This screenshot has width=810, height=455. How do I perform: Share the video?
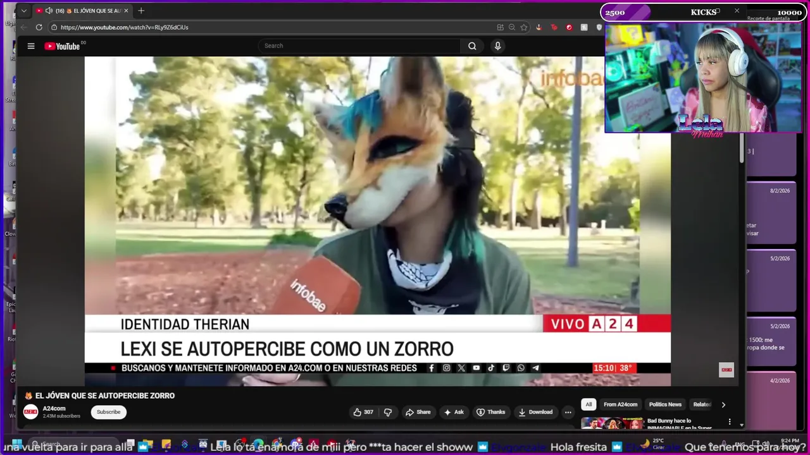418,412
